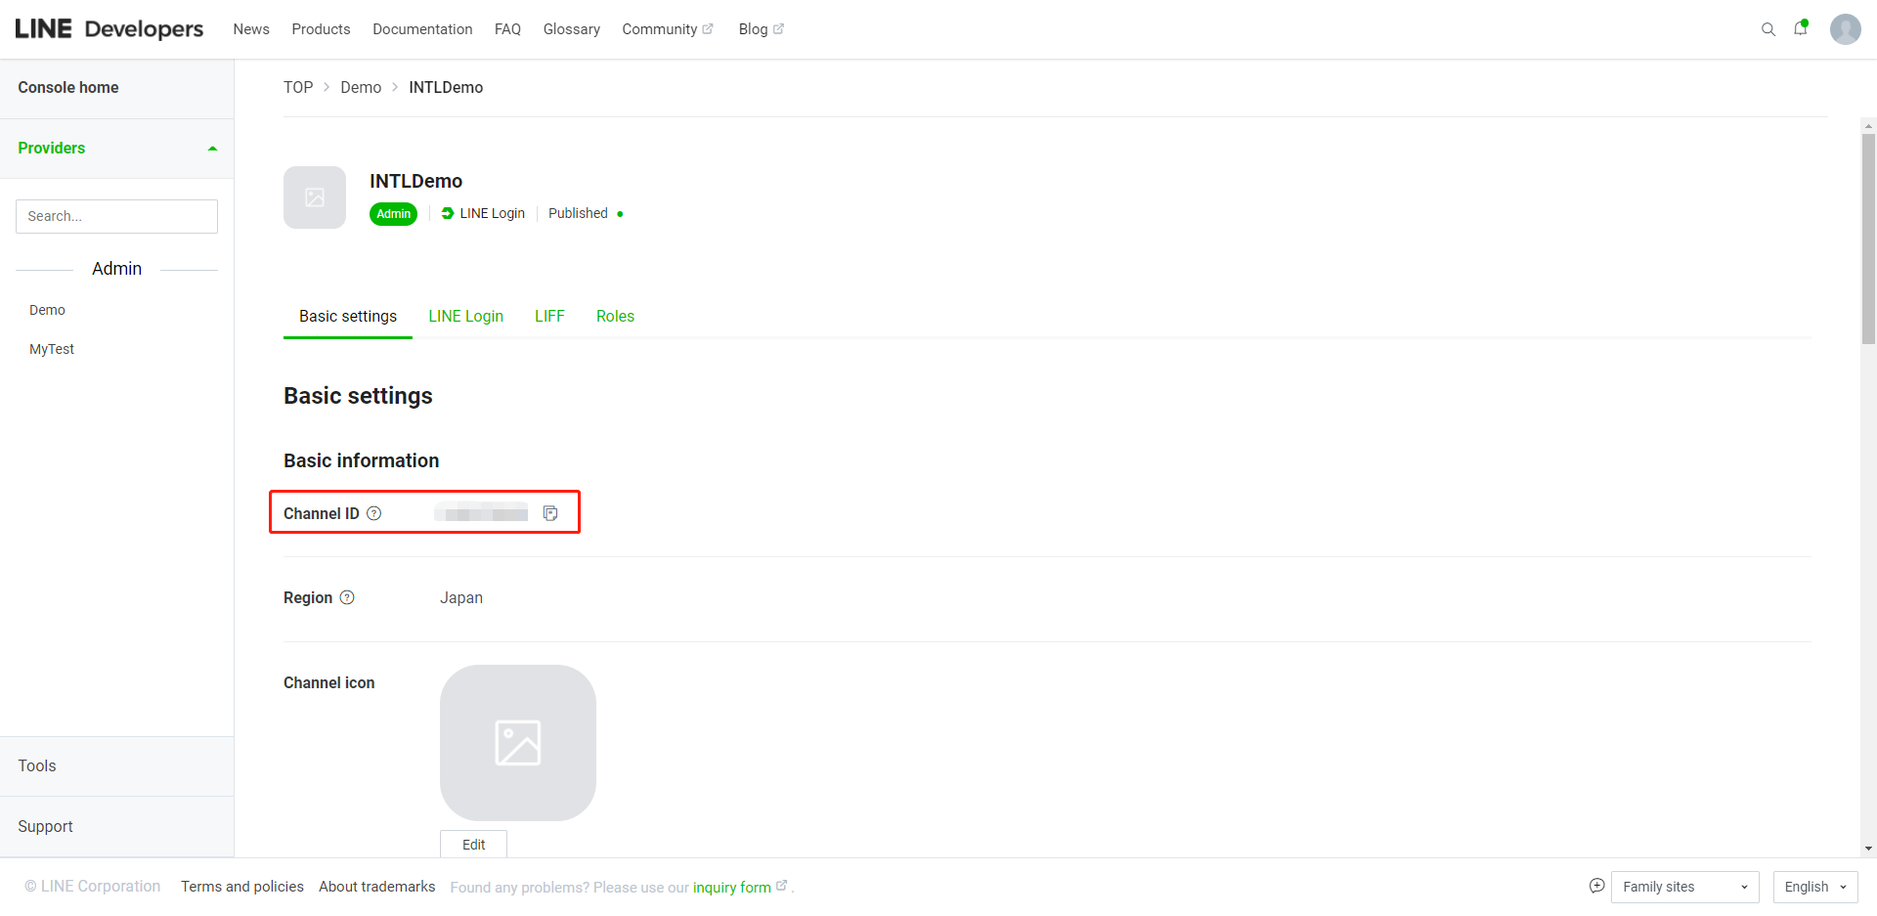Show Region help question mark icon
The image size is (1877, 916).
[x=347, y=597]
